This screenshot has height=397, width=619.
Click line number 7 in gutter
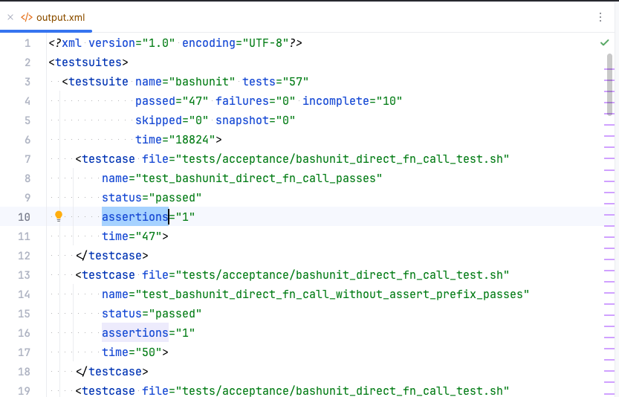click(27, 159)
